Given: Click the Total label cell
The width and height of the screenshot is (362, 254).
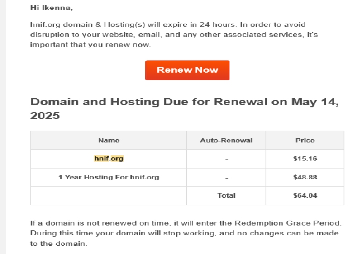Looking at the screenshot, I should pyautogui.click(x=226, y=195).
